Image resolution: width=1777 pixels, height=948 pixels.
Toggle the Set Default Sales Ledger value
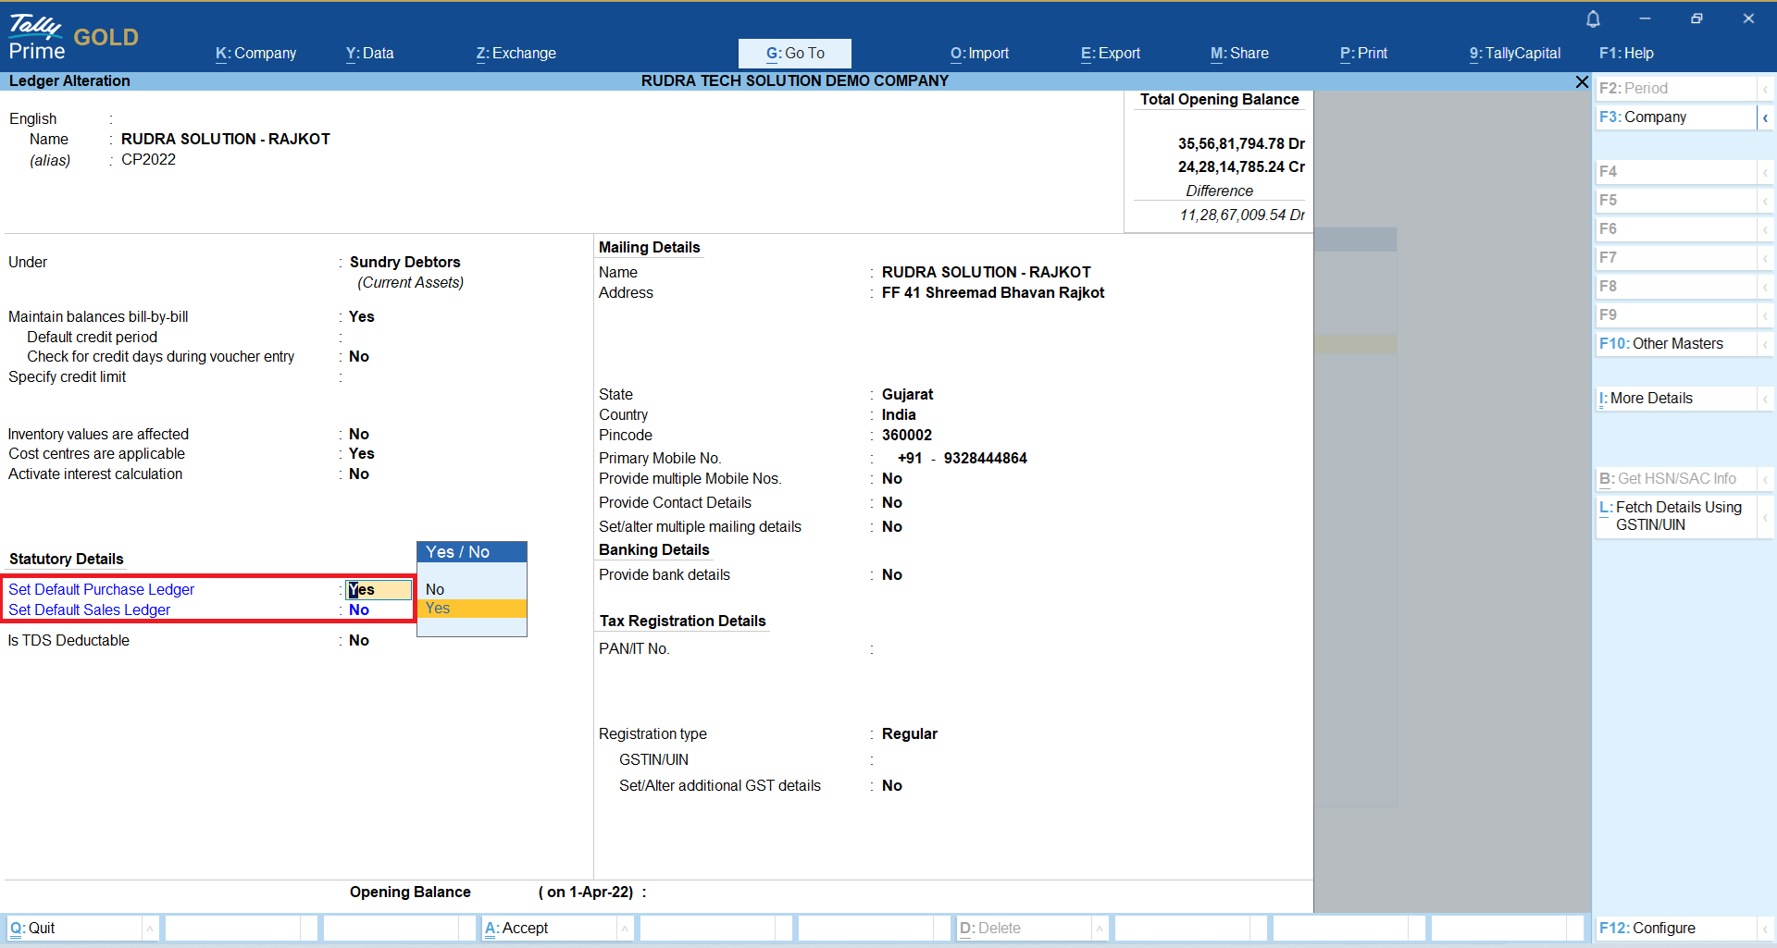tap(359, 610)
